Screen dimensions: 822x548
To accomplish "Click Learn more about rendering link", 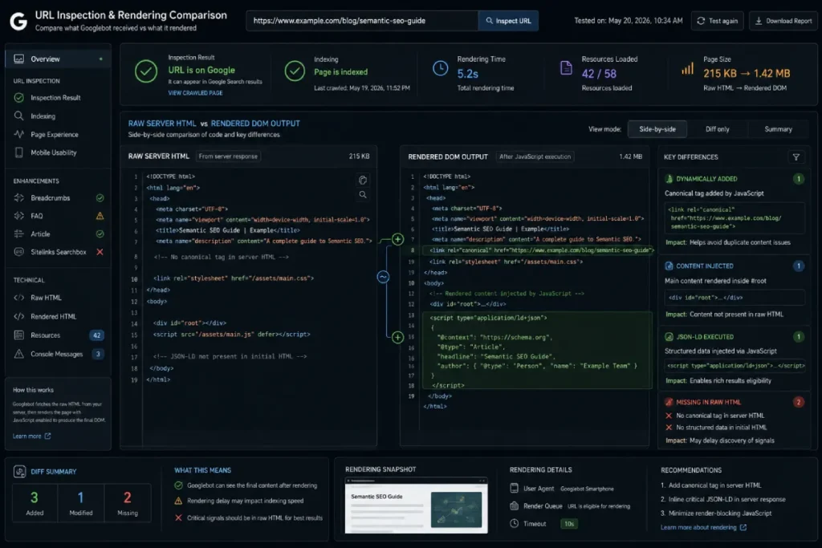I will click(703, 527).
